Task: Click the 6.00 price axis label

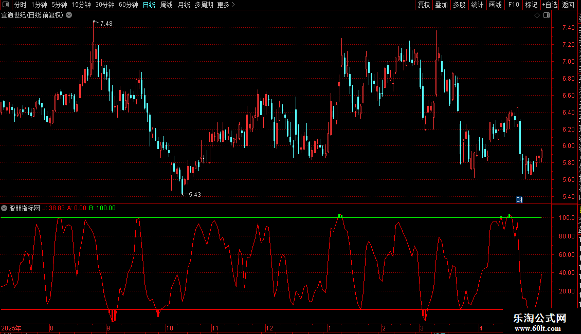Action: [568, 146]
